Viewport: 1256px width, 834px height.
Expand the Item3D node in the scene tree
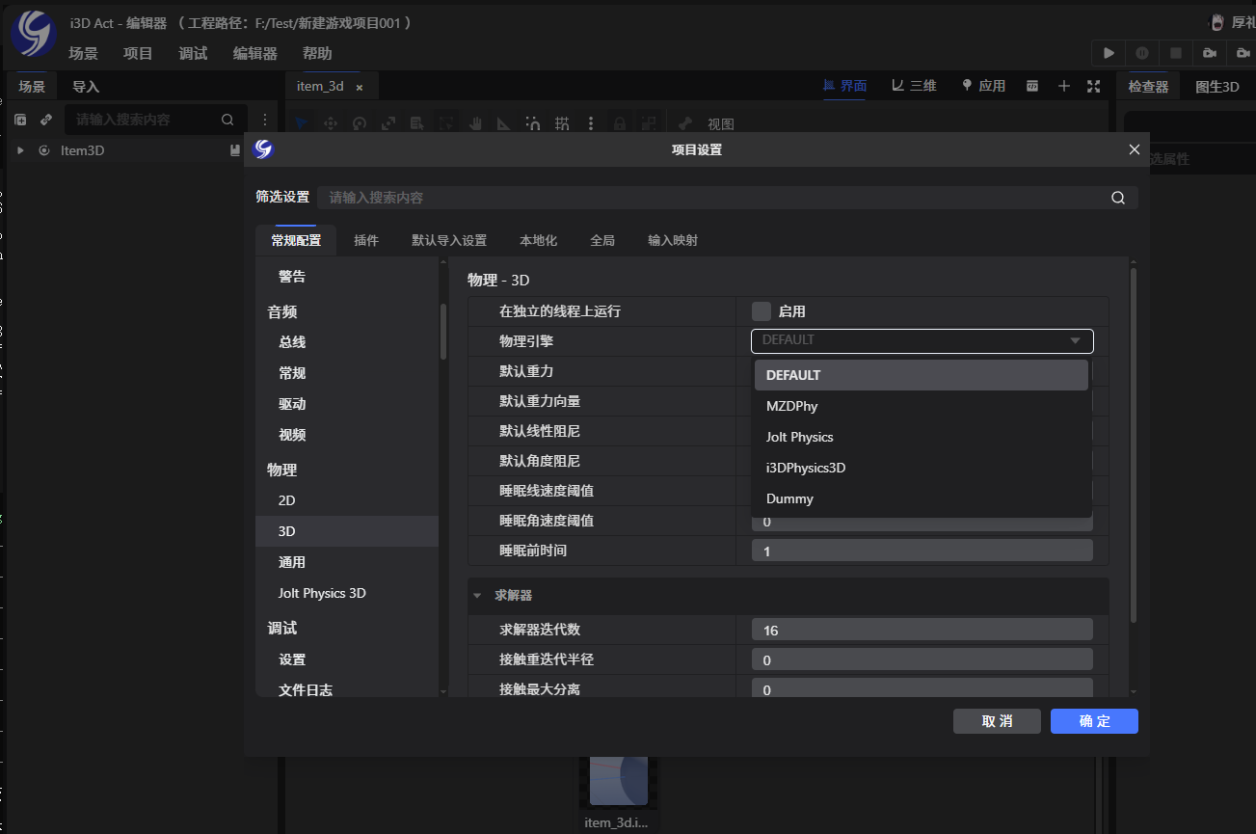pos(20,150)
